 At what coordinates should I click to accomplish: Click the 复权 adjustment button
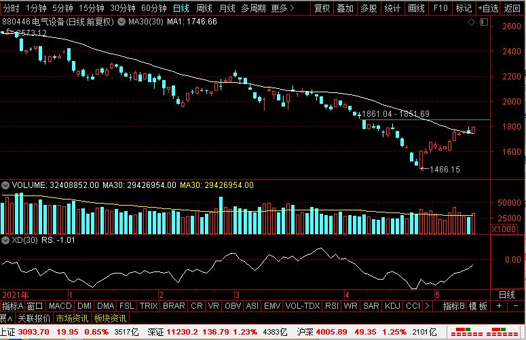(322, 8)
